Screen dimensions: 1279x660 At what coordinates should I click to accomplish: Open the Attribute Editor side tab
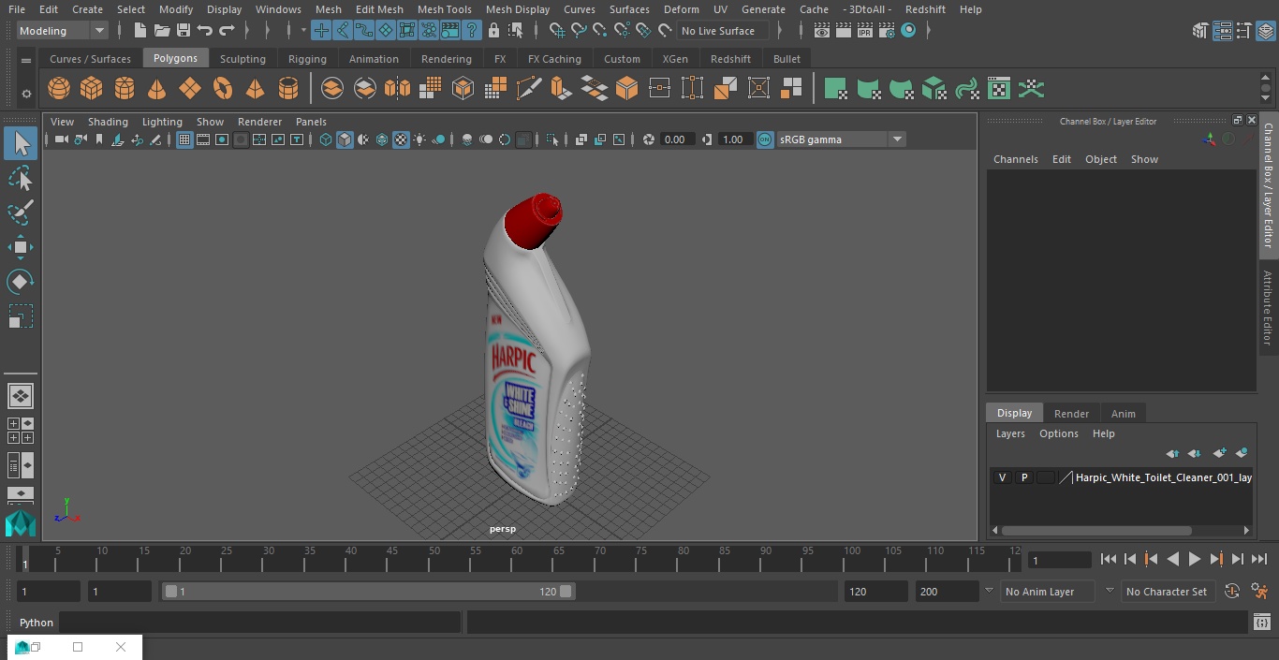pyautogui.click(x=1268, y=308)
